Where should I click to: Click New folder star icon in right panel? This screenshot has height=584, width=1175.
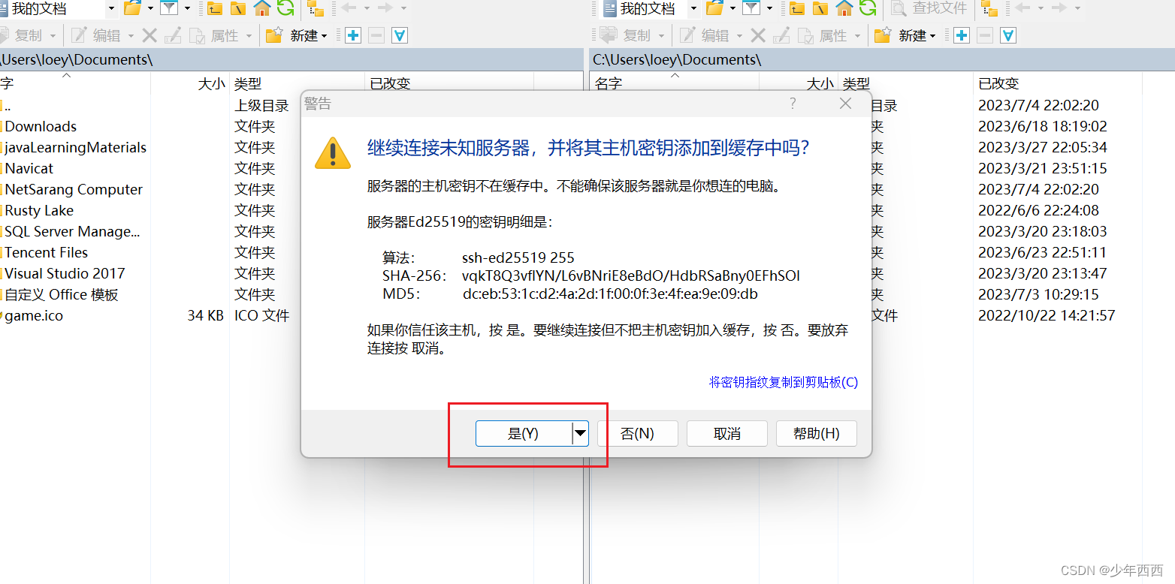(x=883, y=35)
